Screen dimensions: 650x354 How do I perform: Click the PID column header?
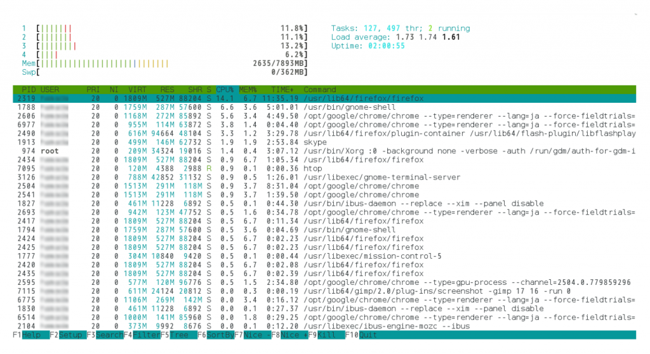[x=29, y=89]
